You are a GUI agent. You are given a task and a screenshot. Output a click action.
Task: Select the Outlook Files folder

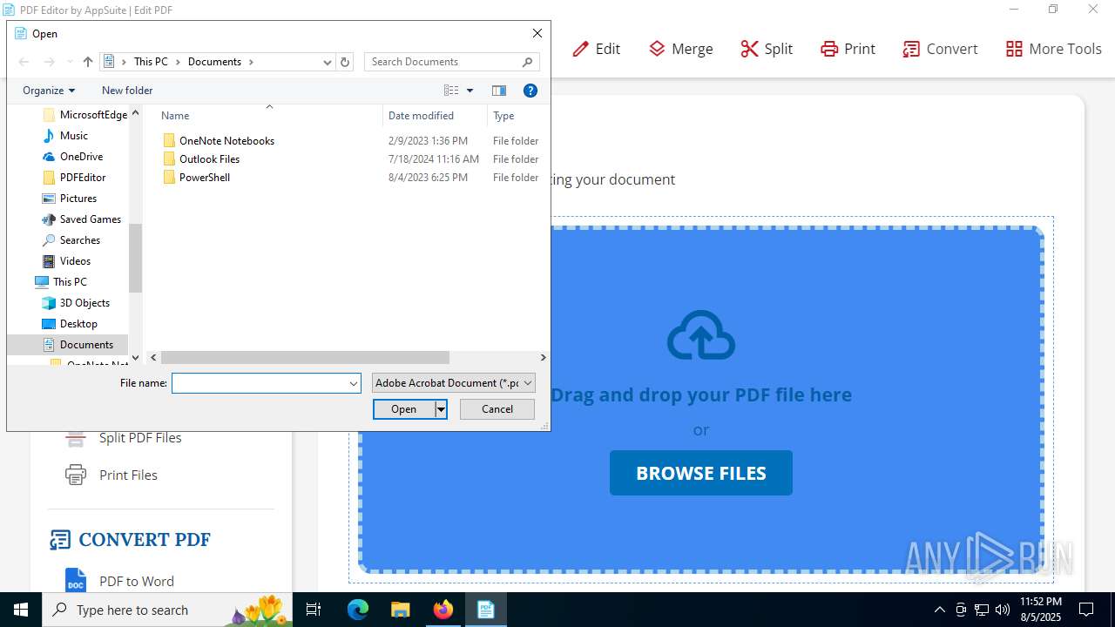point(209,158)
